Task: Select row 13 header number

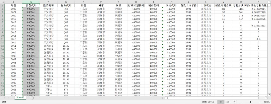Action: coord(2,46)
